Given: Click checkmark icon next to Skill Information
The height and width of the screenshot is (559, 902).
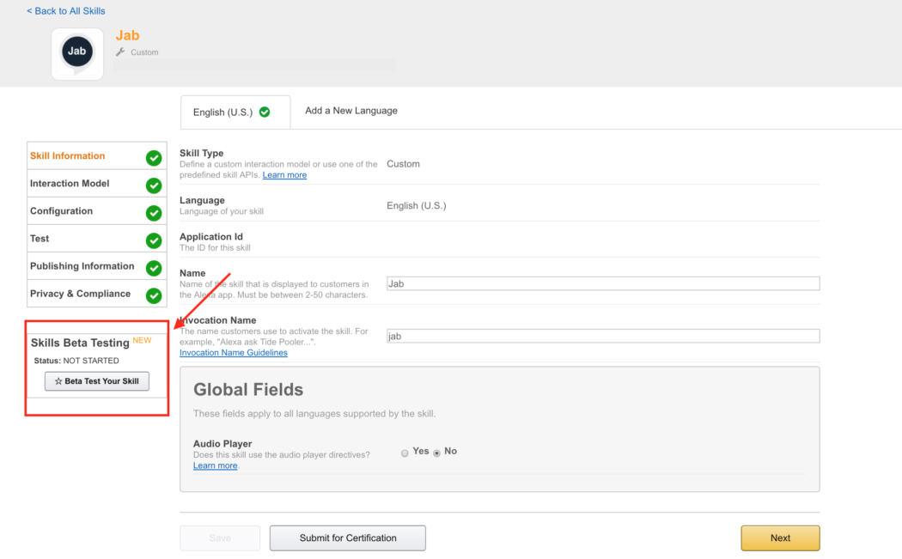Looking at the screenshot, I should (x=154, y=158).
